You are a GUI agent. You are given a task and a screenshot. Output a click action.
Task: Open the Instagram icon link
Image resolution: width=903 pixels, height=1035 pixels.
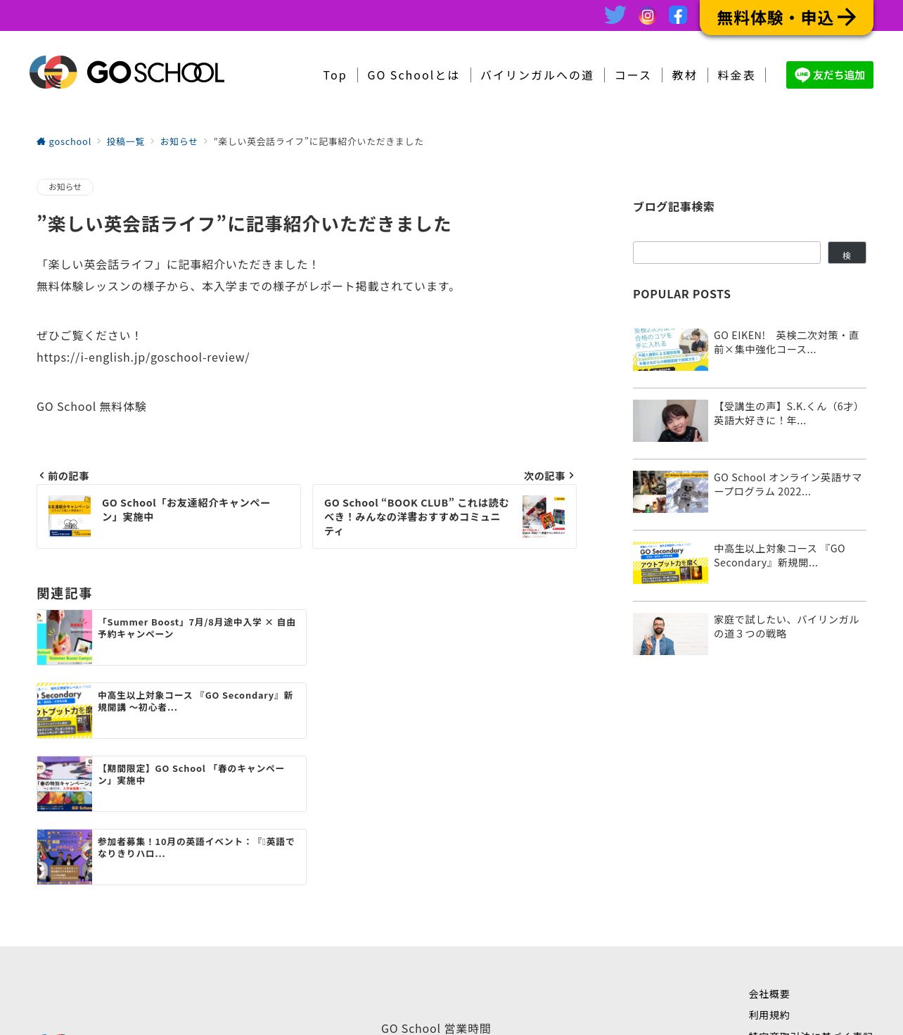(x=647, y=15)
